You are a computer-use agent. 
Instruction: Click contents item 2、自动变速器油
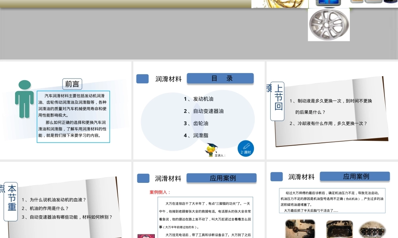[203, 111]
